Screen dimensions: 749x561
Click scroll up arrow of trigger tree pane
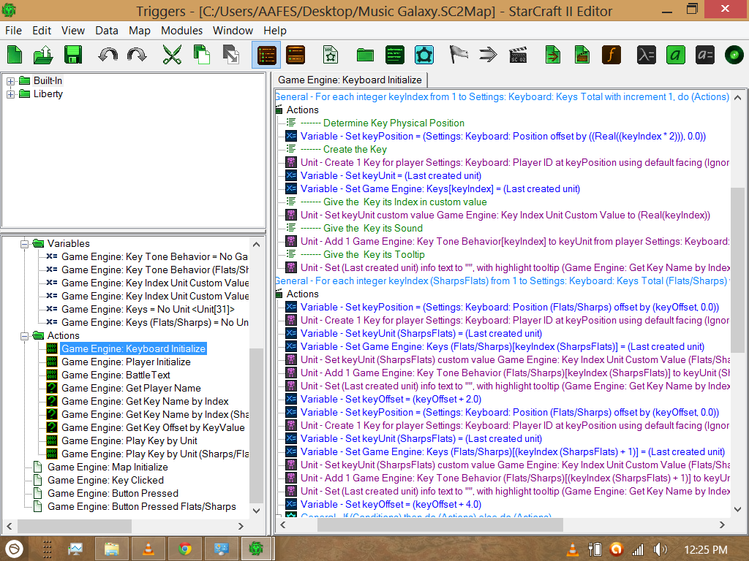(257, 244)
